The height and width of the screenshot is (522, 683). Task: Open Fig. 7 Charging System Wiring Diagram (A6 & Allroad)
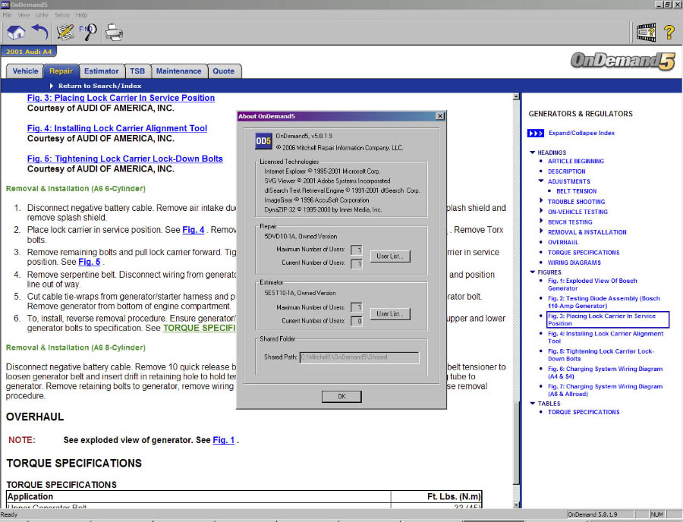point(605,390)
